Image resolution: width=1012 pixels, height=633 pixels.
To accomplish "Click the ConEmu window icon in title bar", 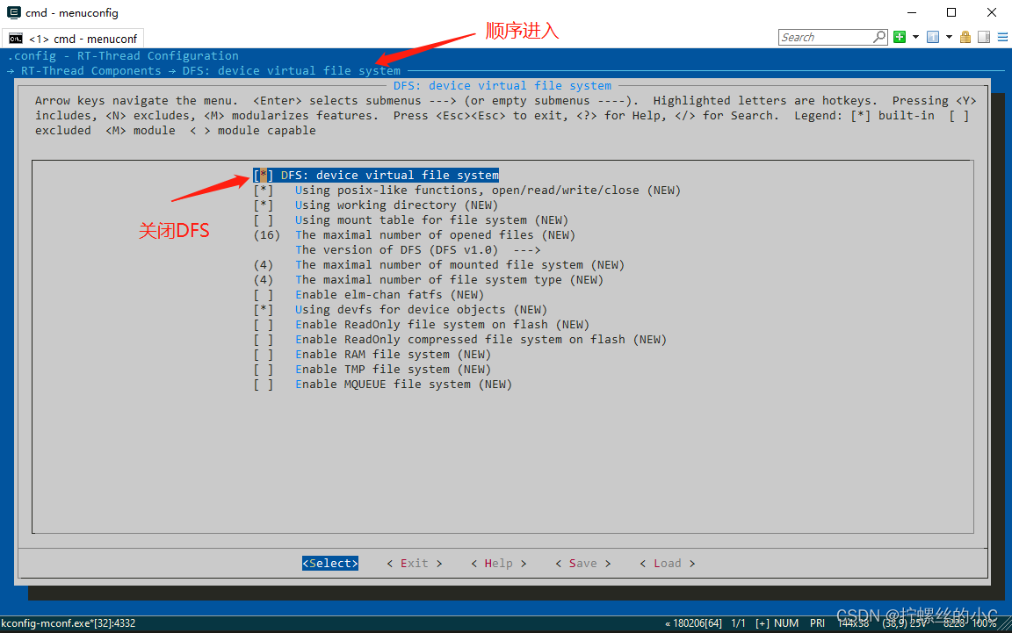I will pyautogui.click(x=13, y=12).
